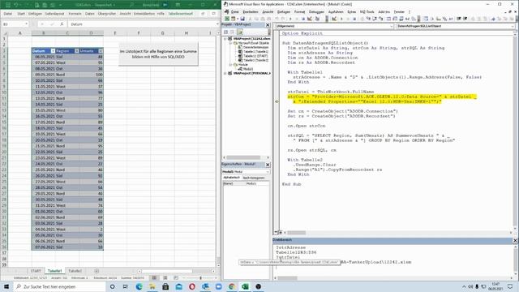Open the Formeln tab in Excel ribbon
The width and height of the screenshot is (519, 292).
[75, 14]
